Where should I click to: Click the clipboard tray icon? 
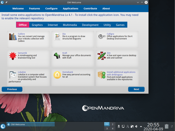[x=132, y=126]
